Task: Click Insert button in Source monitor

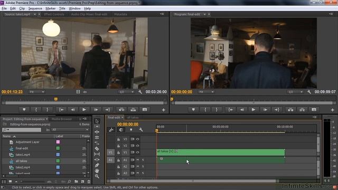Action: 121,110
